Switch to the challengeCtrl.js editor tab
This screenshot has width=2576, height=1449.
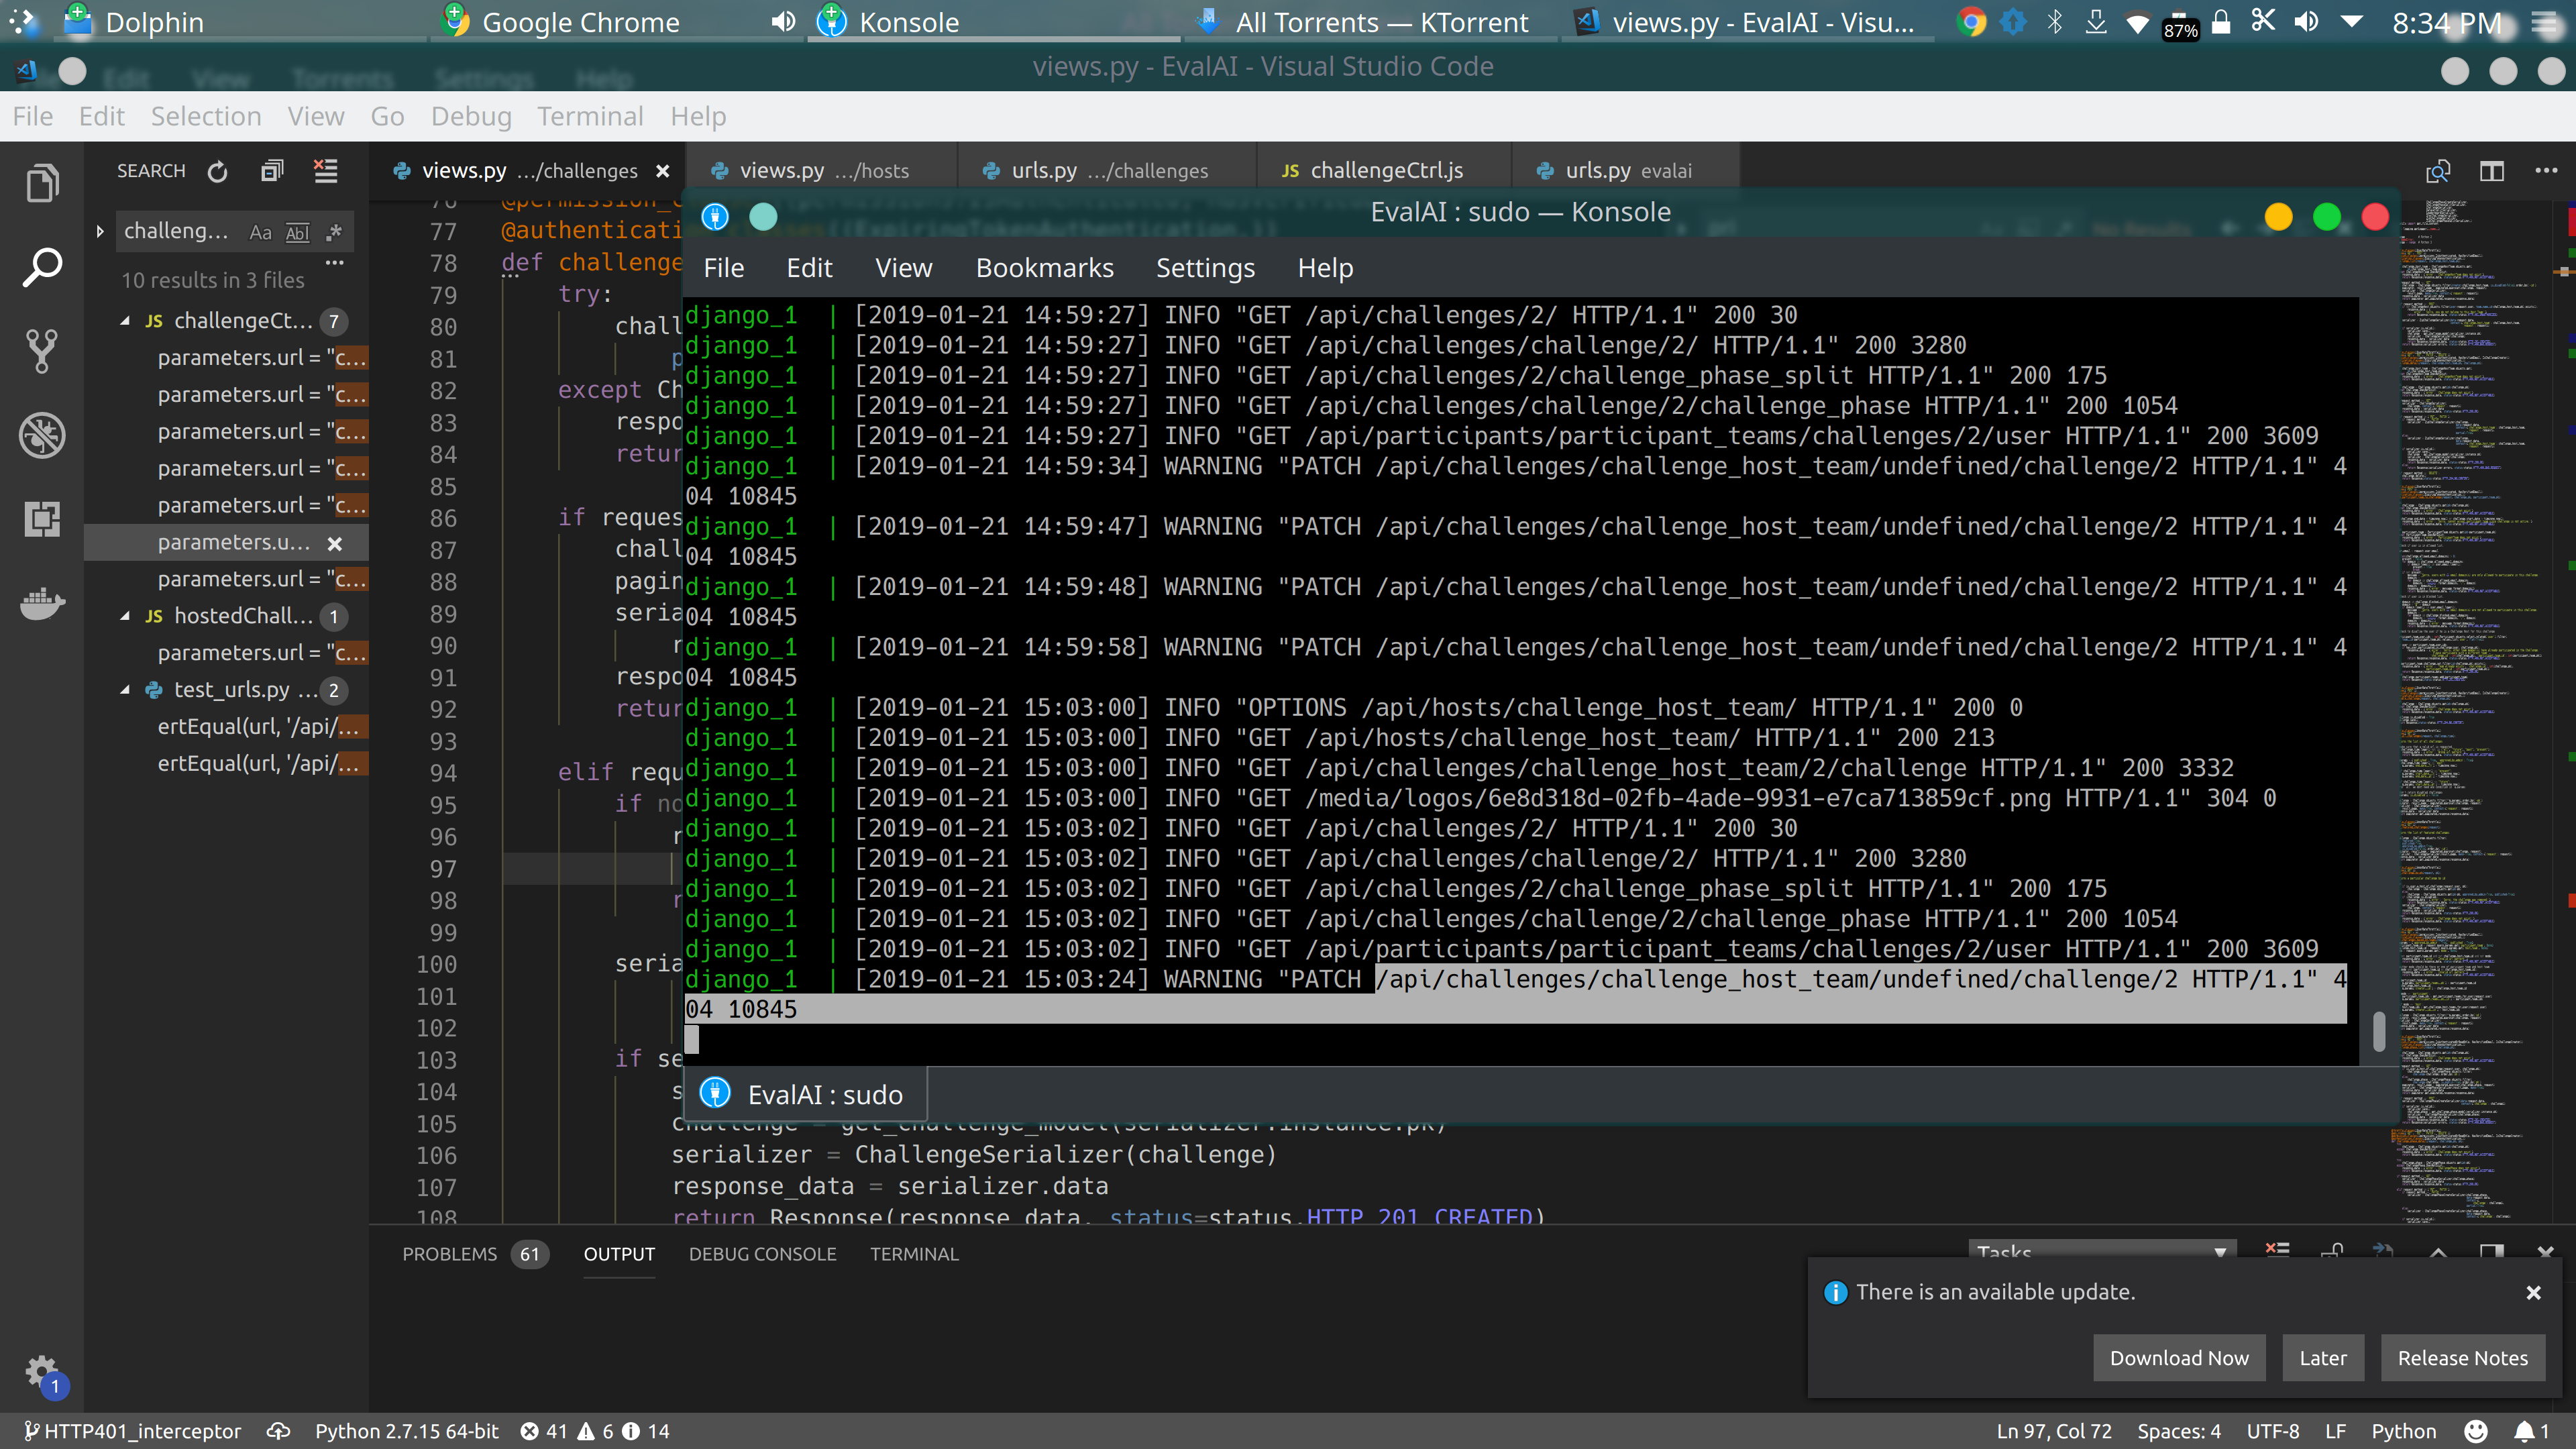(1385, 171)
